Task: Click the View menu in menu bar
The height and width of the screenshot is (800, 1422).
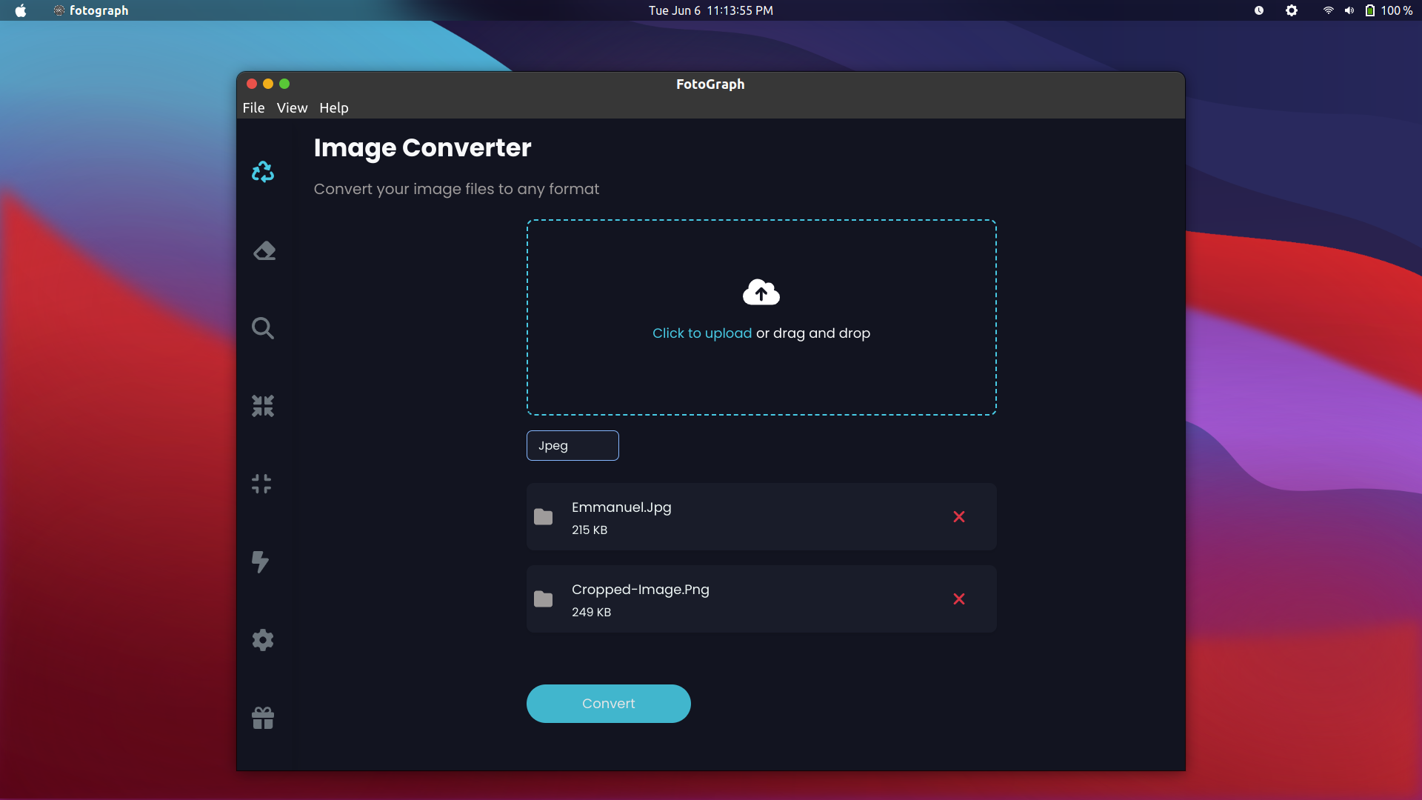Action: click(291, 107)
